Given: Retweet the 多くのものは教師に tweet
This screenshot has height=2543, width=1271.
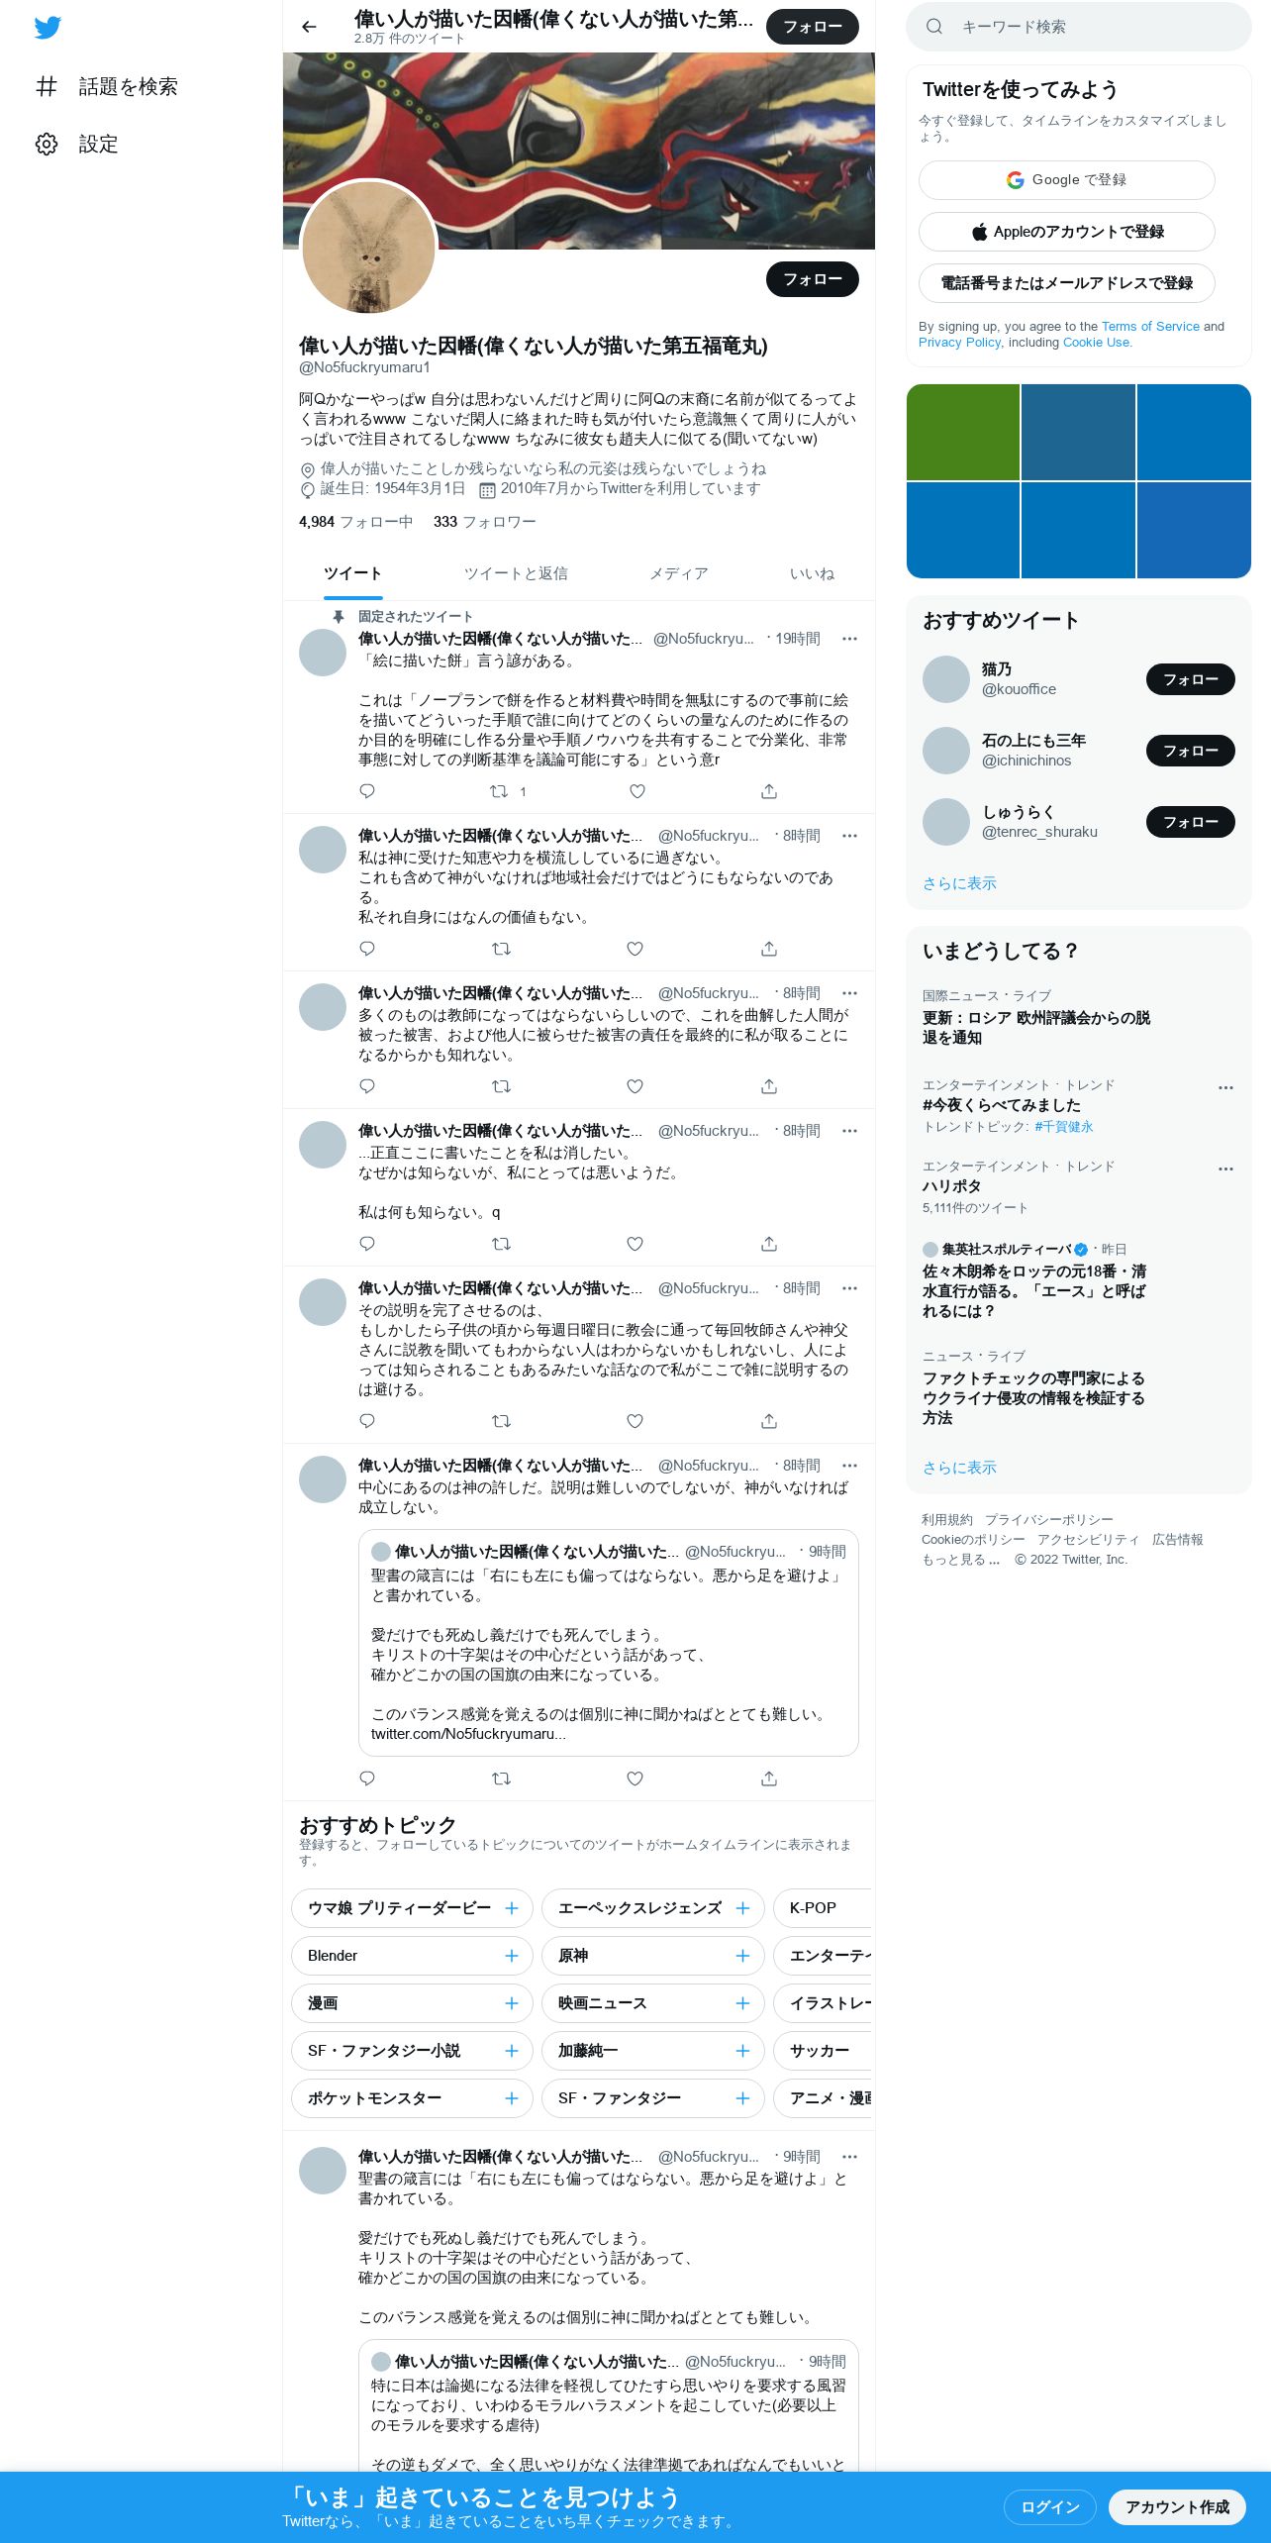Looking at the screenshot, I should (x=502, y=1086).
